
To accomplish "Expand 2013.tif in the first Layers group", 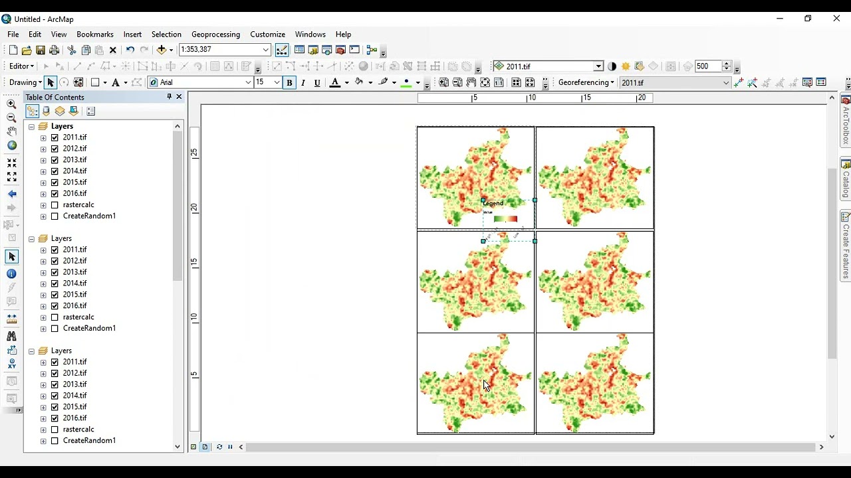I will [x=43, y=160].
